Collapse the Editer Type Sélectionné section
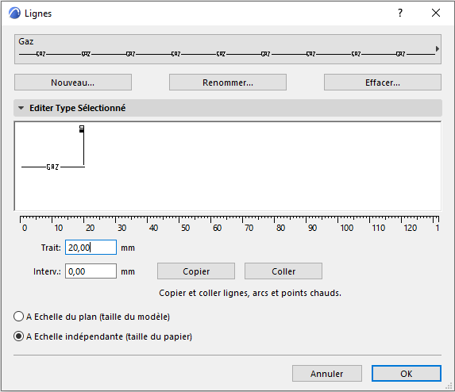Viewport: 455px width, 392px height. click(21, 108)
